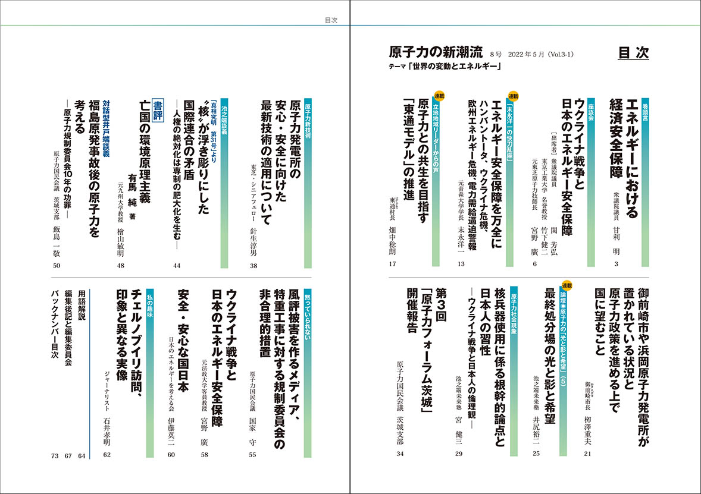Click the author name "甘利 明"

(x=616, y=240)
